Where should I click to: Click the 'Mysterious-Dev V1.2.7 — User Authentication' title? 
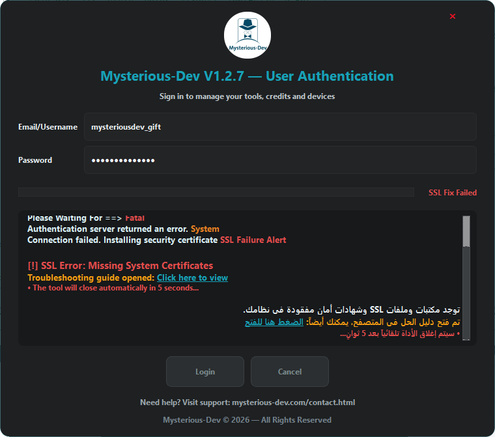click(x=247, y=76)
